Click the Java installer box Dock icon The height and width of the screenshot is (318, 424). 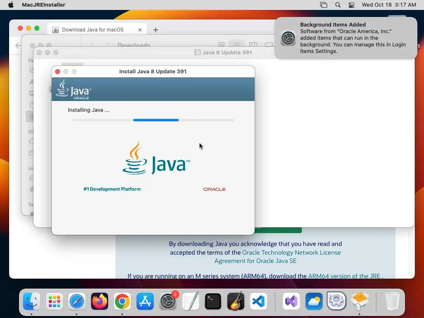[359, 301]
